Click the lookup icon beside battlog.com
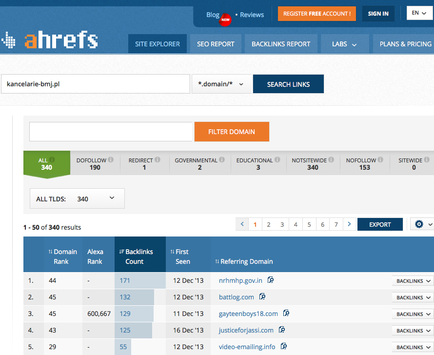Image resolution: width=434 pixels, height=355 pixels. point(262,296)
